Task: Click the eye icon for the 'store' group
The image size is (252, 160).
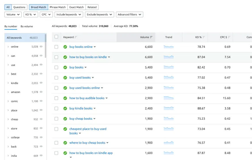Action: [41, 128]
